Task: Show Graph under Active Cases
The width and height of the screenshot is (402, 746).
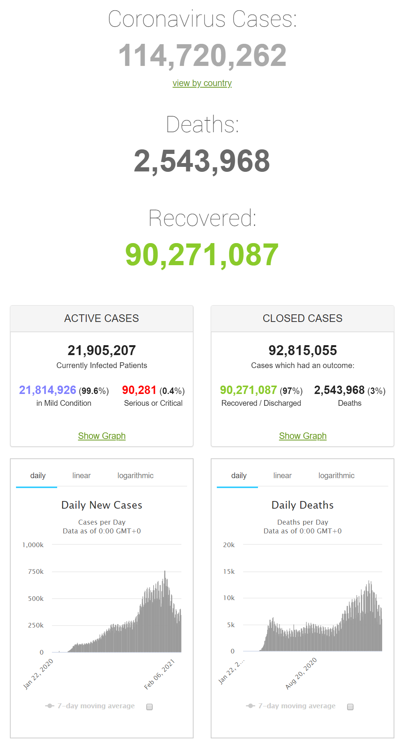Action: click(102, 436)
